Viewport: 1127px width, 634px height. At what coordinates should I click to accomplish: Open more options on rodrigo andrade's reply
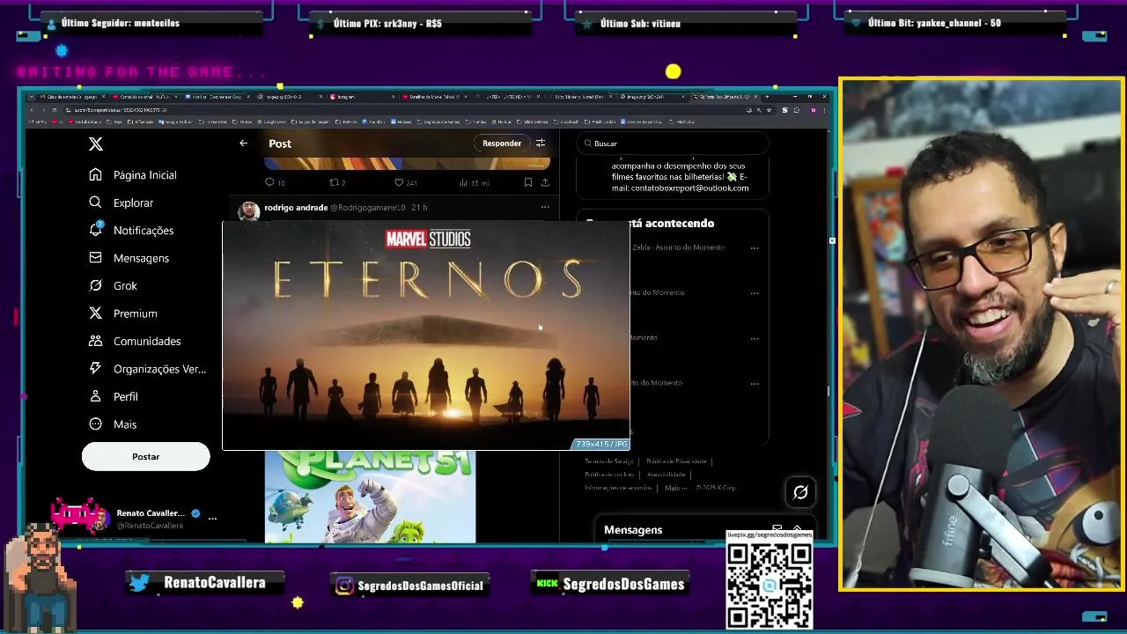pos(545,208)
